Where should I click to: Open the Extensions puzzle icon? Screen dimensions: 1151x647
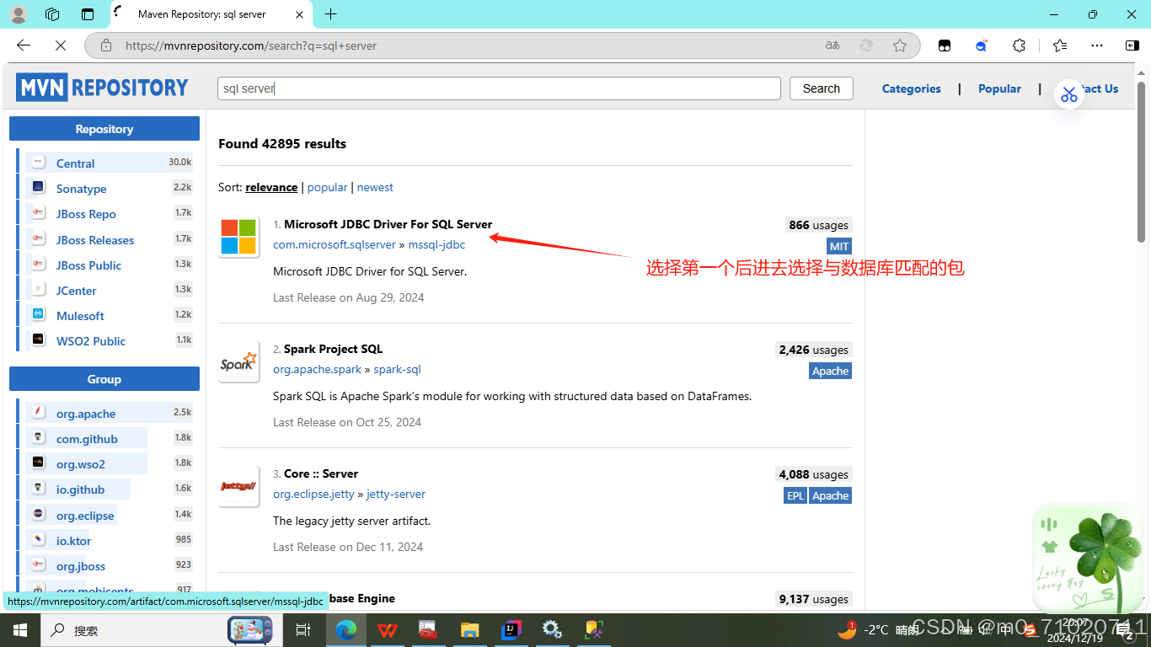1019,45
